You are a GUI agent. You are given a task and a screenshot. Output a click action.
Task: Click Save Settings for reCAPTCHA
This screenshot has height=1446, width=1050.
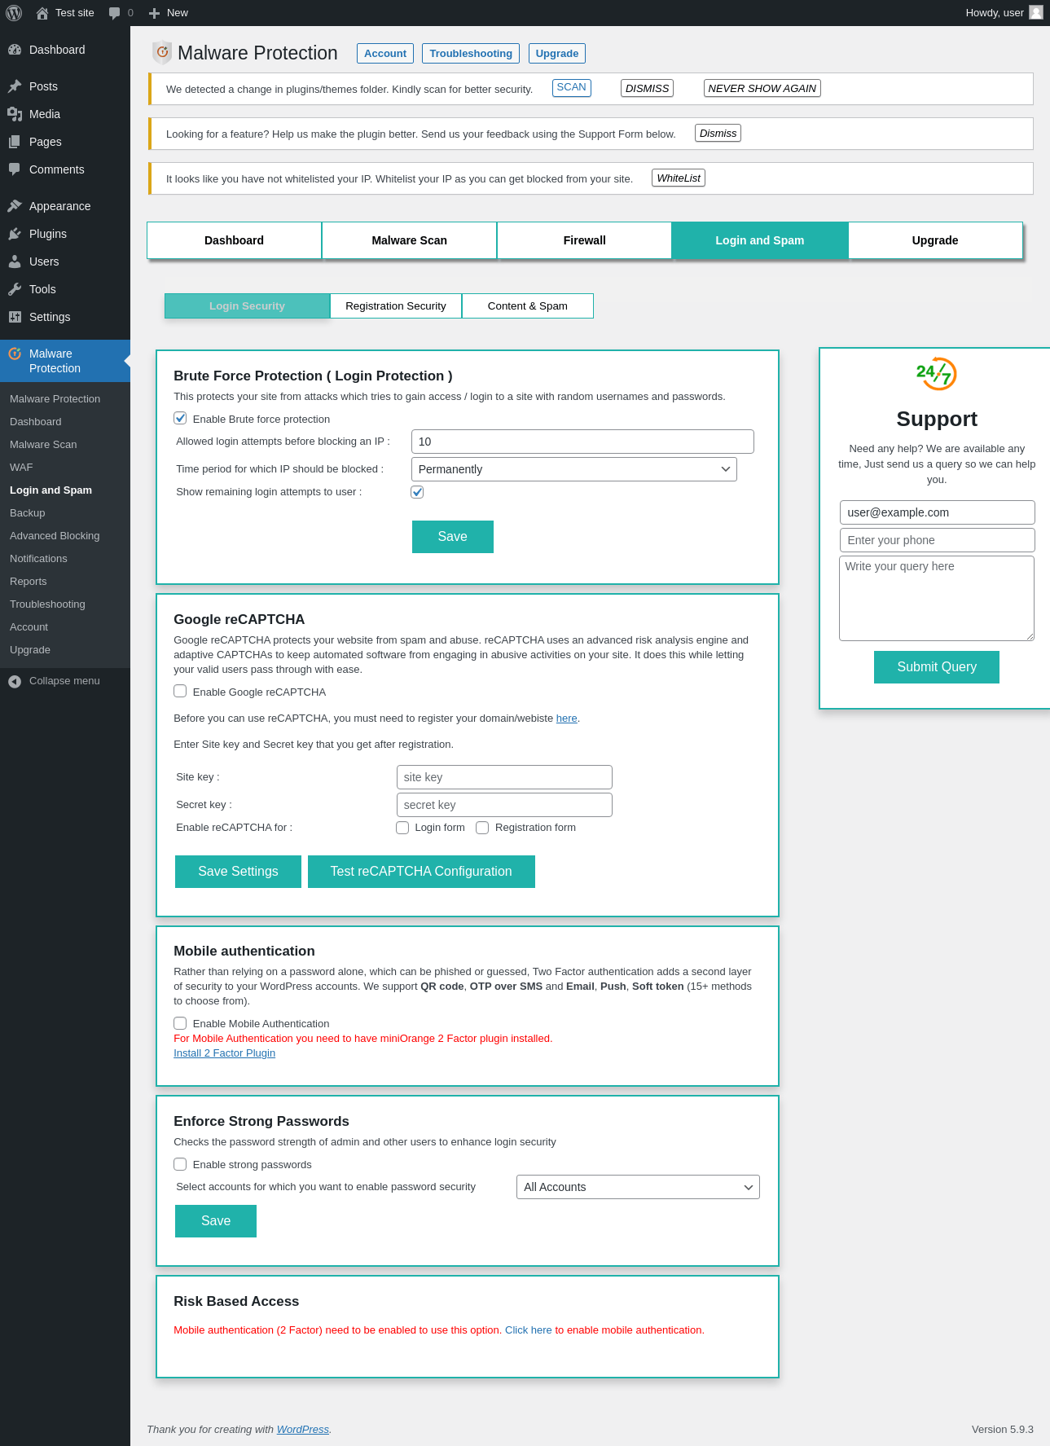(x=238, y=872)
